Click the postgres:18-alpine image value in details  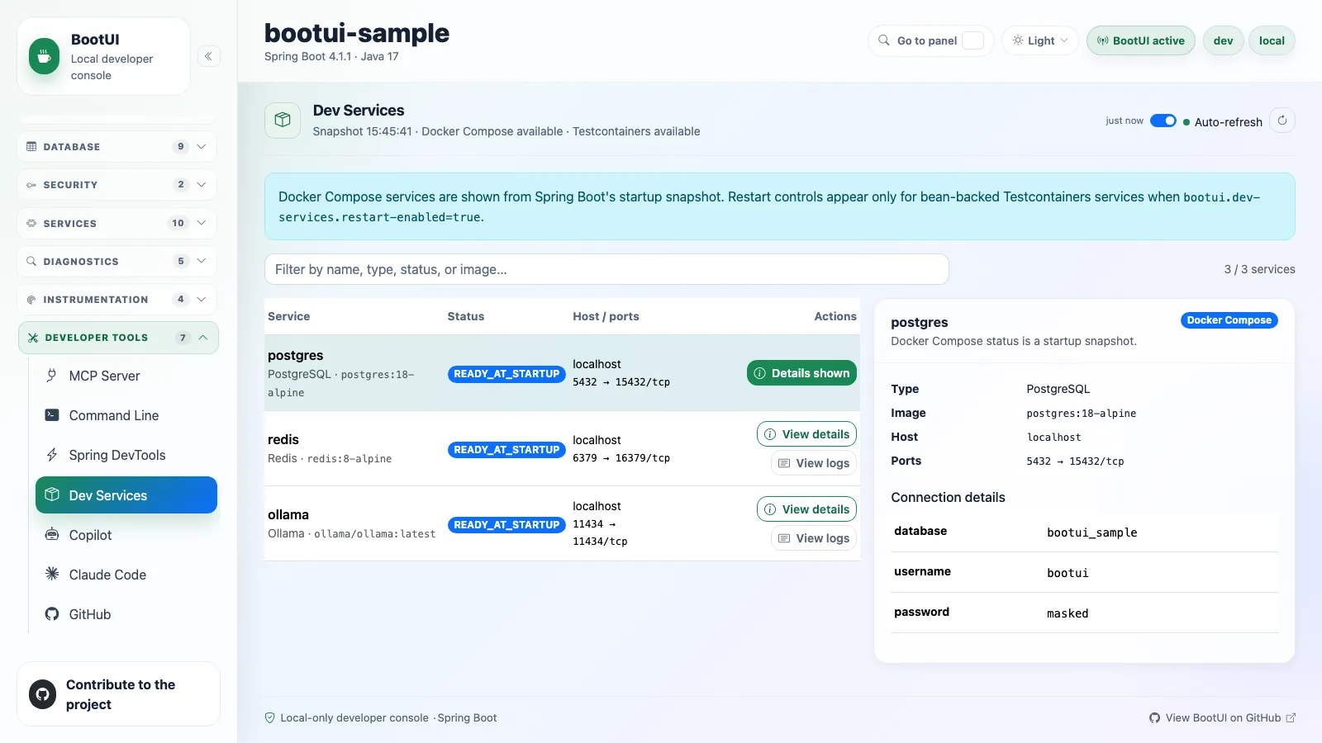[x=1082, y=414]
